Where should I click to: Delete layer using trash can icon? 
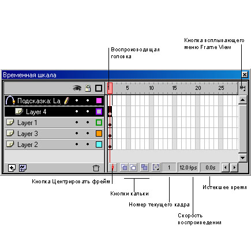point(96,168)
